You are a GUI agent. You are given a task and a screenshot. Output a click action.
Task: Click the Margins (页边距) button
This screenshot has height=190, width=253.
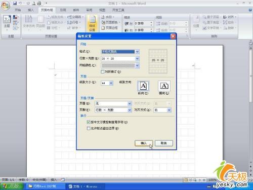point(40,22)
